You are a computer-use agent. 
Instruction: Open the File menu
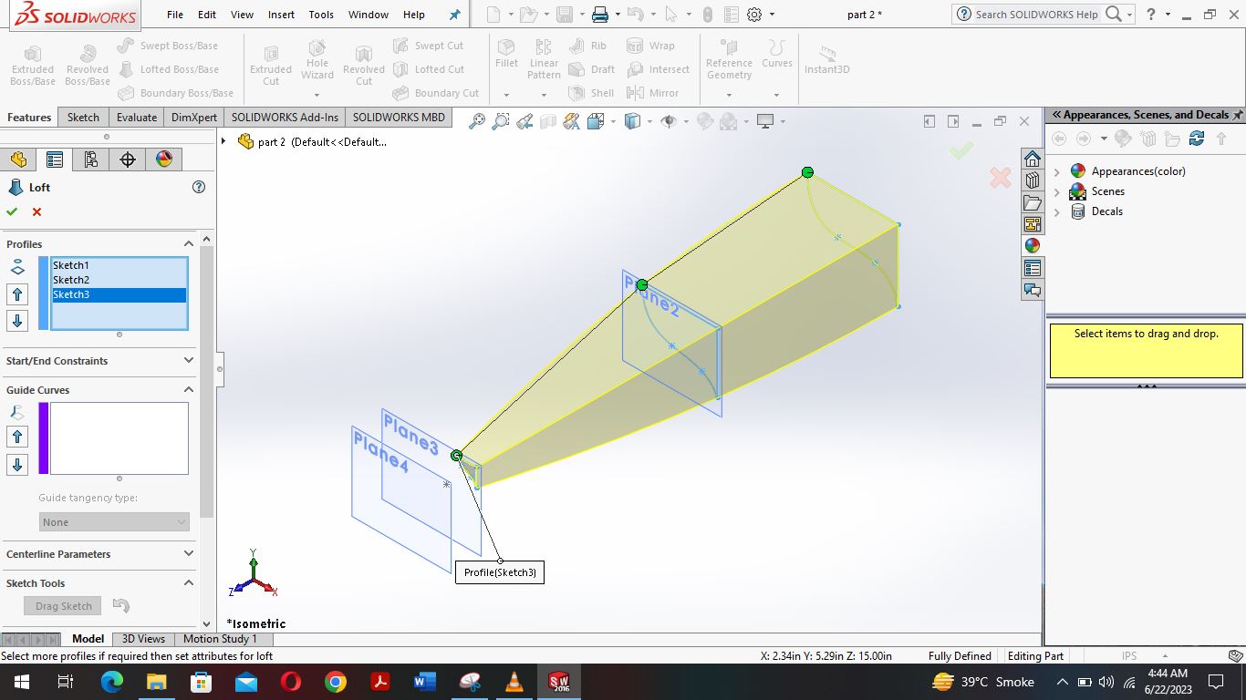(175, 15)
